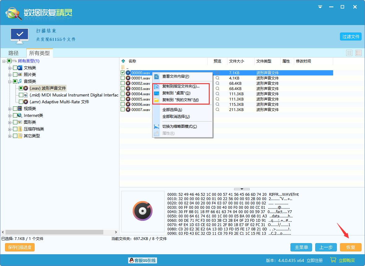
Task: Check the 00004.wav checkbox
Action: point(123,94)
